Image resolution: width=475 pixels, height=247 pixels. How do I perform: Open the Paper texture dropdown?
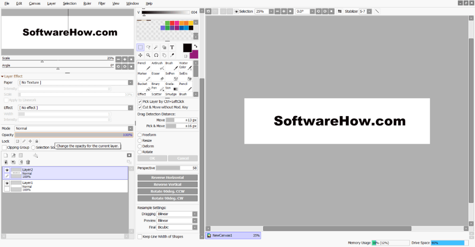130,82
